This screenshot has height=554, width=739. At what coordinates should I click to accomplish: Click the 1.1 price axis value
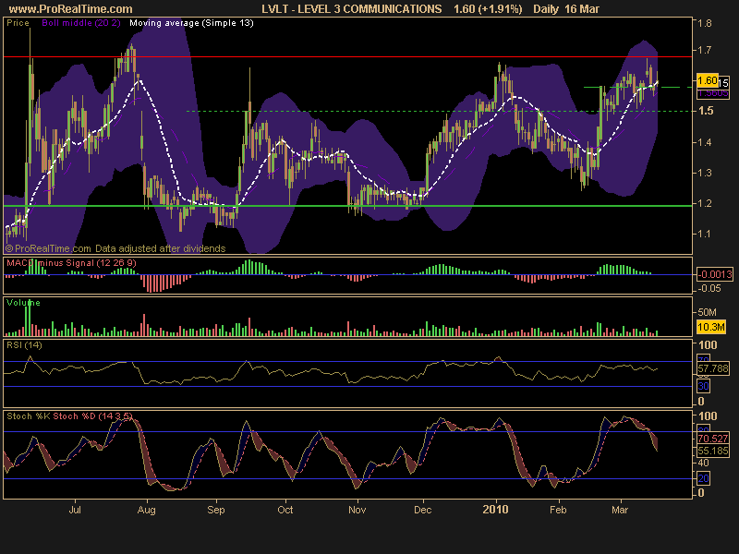pos(705,235)
